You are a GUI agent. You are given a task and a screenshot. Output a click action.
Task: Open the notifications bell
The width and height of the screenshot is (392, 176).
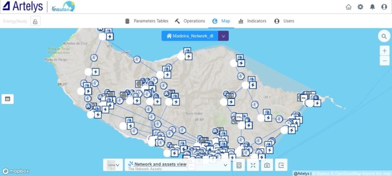pos(372,7)
